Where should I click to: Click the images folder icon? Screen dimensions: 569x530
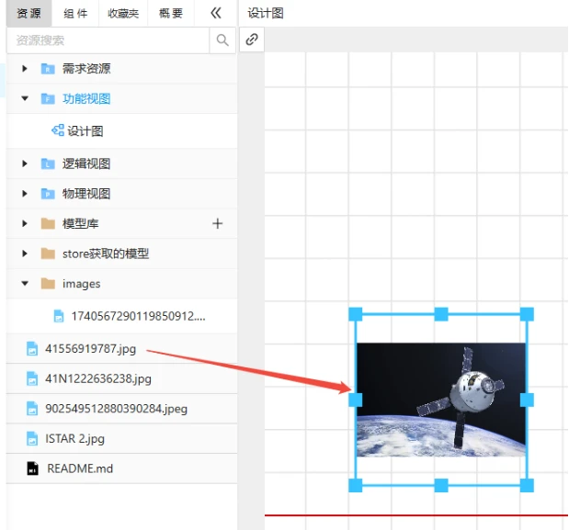tap(48, 284)
